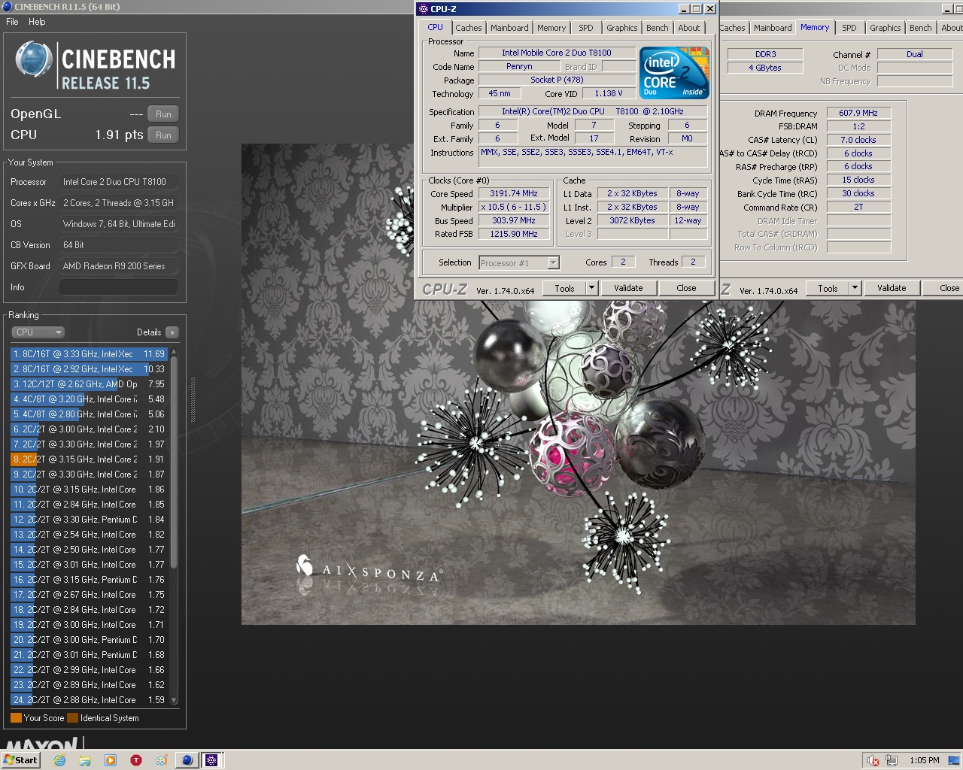
Task: Click the Instructions field listing MMX, SSE
Action: coord(593,156)
